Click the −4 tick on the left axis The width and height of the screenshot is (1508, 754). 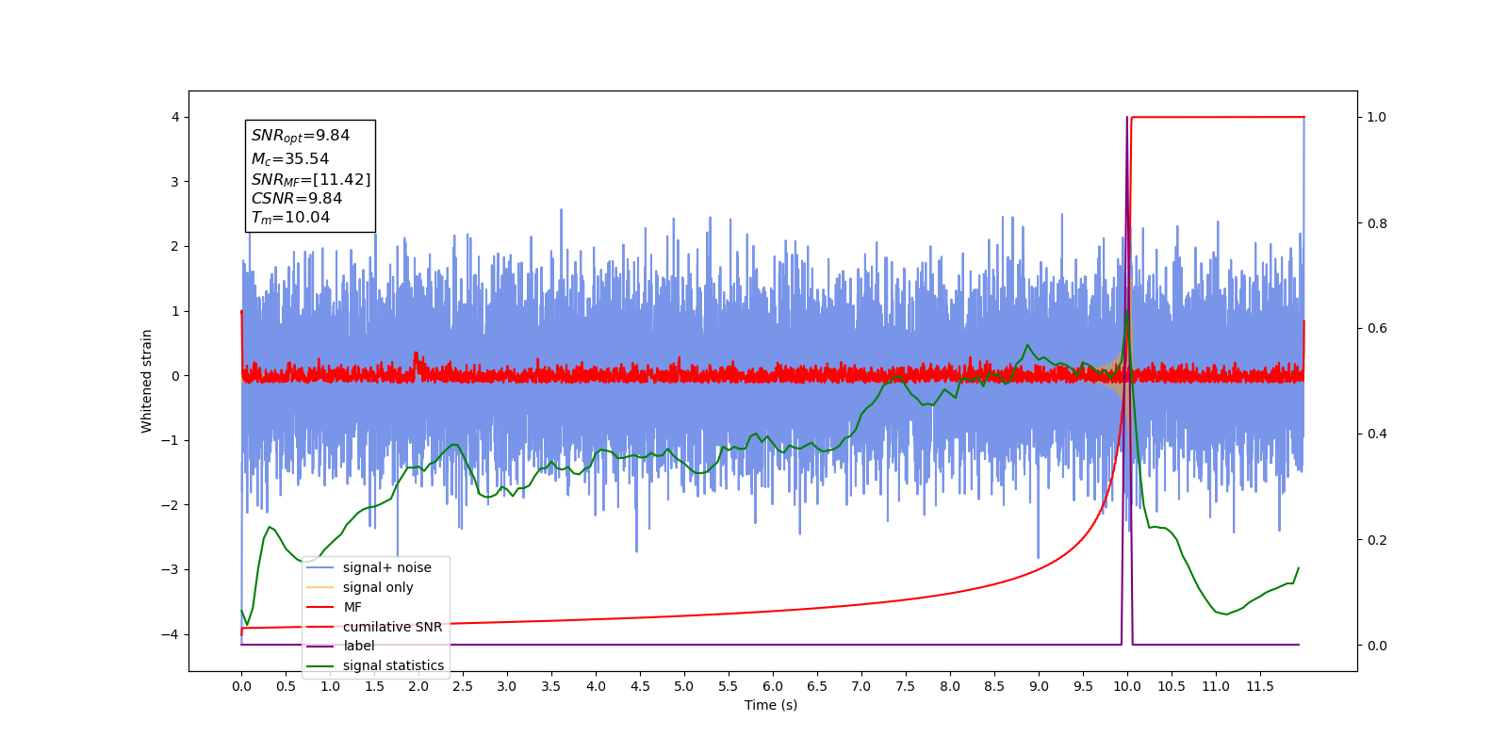click(172, 634)
